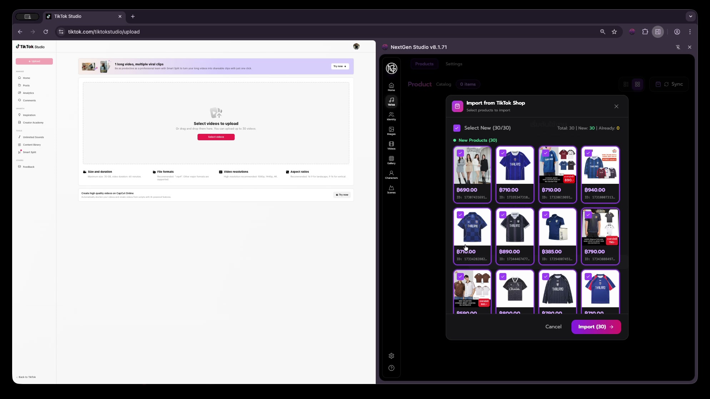
Task: Cancel the product import dialog
Action: point(553,327)
